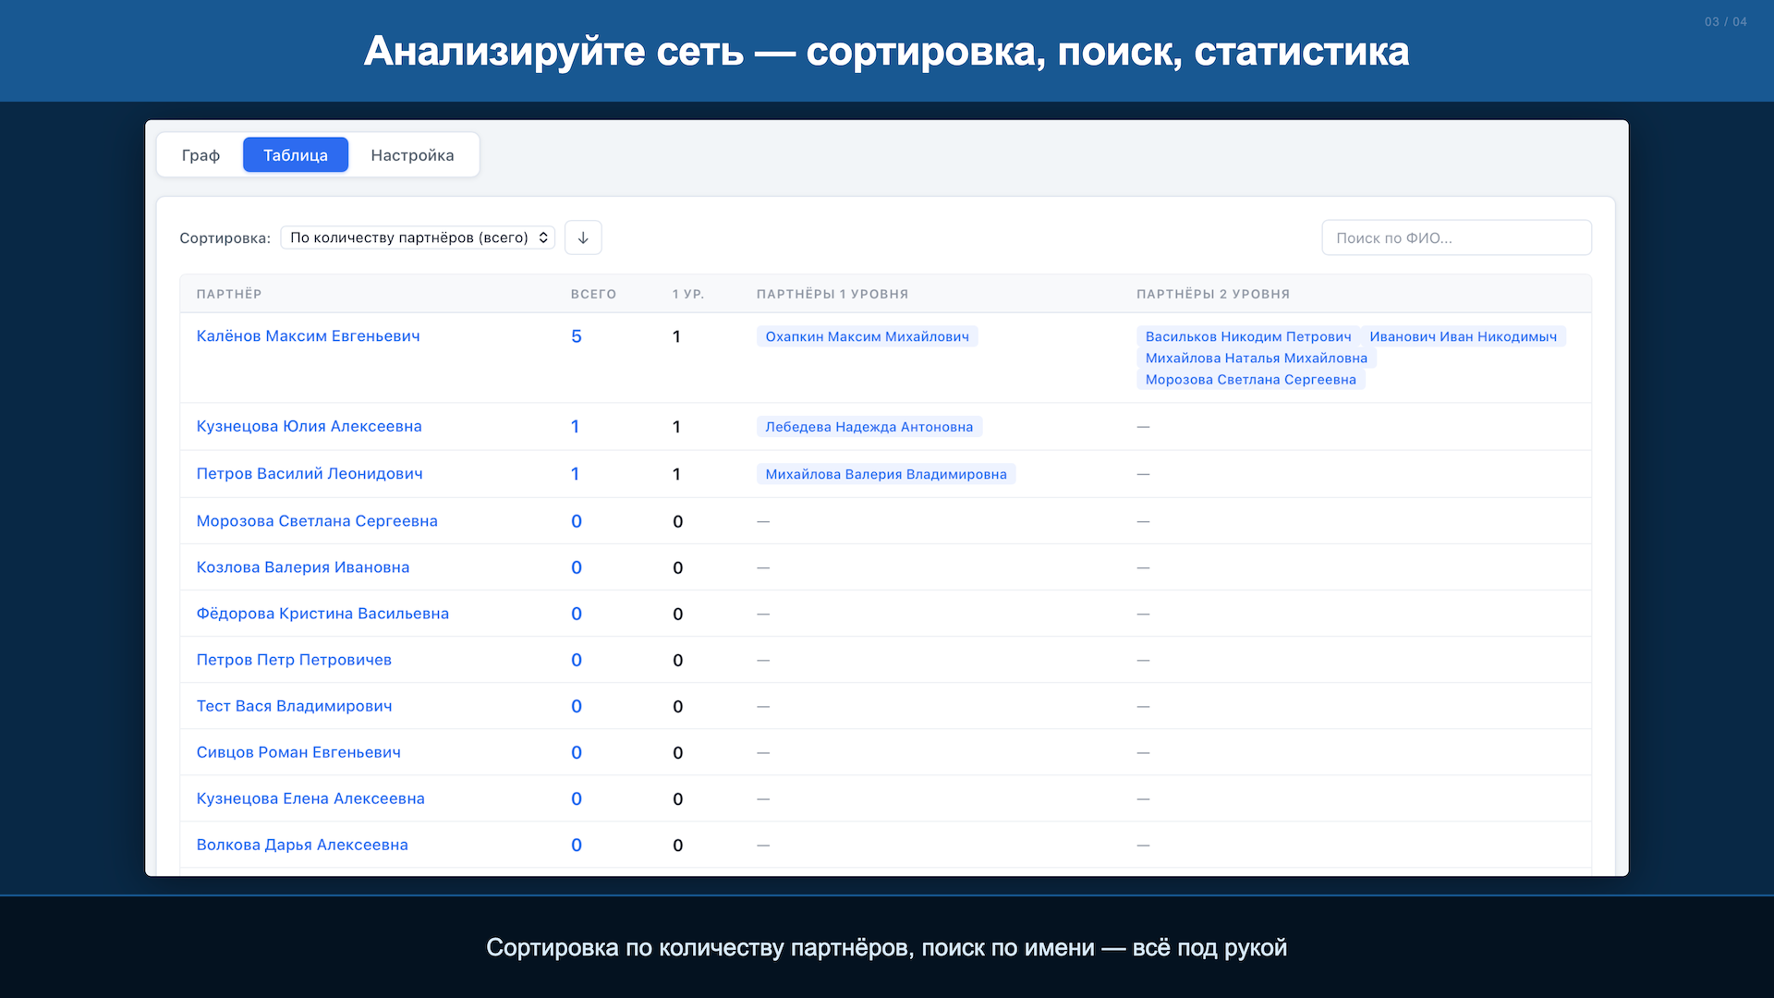Select the Таблица tab
This screenshot has width=1774, height=998.
(296, 155)
